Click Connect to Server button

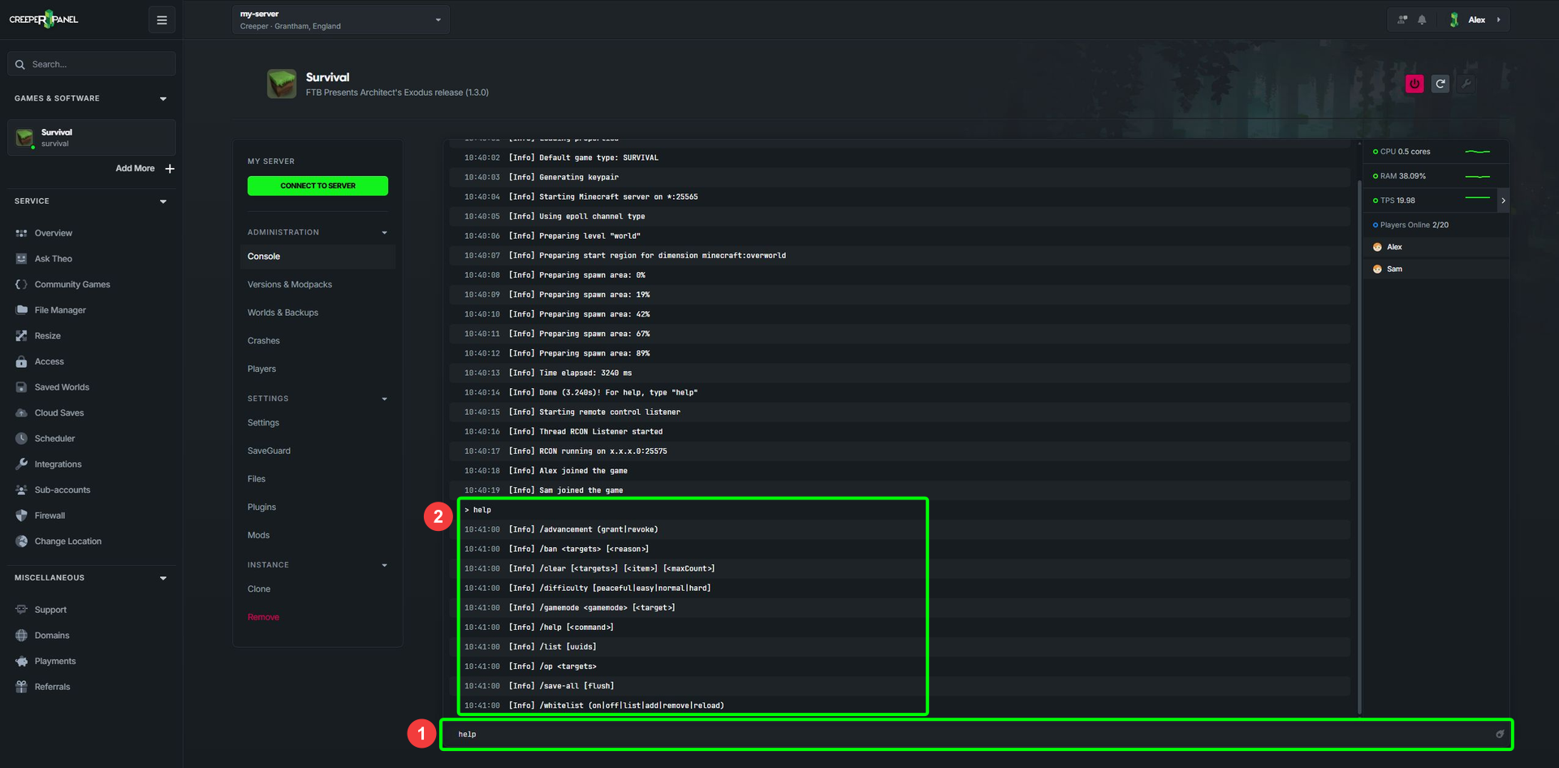pos(317,186)
